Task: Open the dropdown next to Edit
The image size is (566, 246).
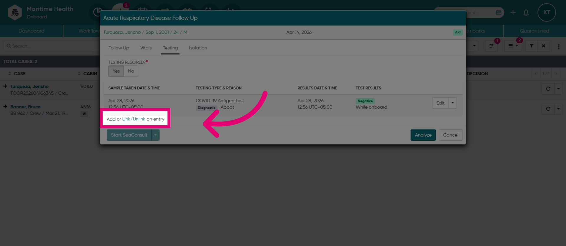Action: [x=453, y=103]
